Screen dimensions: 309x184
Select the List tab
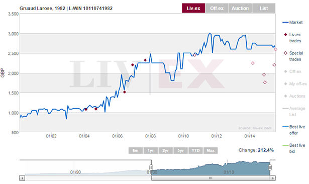264,8
